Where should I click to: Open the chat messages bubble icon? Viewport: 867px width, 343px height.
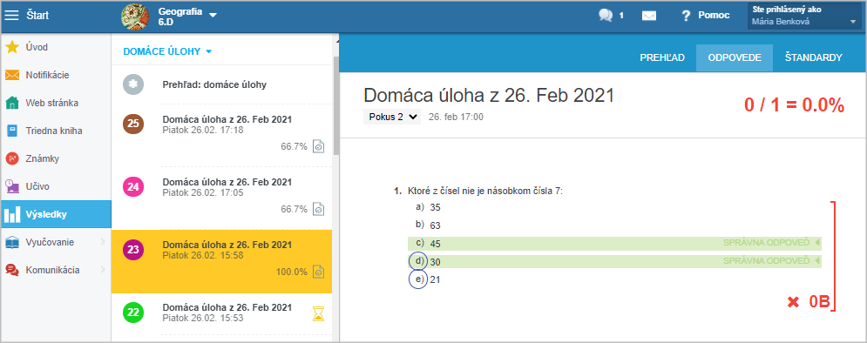click(606, 16)
